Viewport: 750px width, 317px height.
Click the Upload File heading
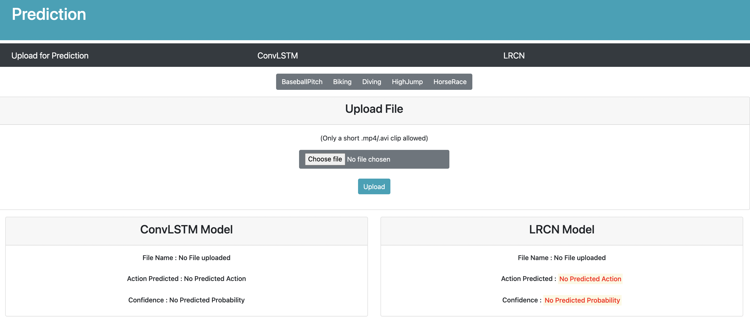(x=374, y=109)
